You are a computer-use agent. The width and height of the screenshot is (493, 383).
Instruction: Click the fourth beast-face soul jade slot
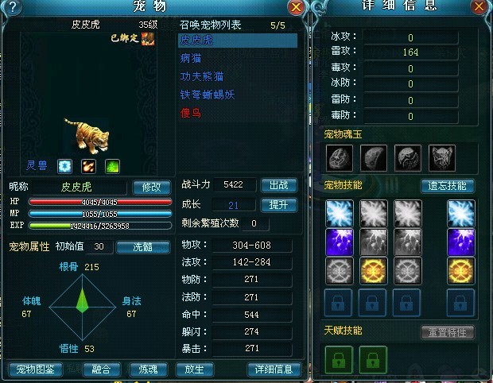click(442, 157)
